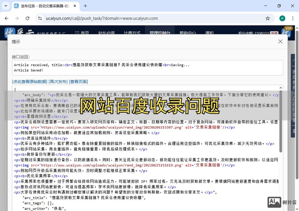Go back using the browser back arrow
The image size is (299, 211).
tap(6, 18)
